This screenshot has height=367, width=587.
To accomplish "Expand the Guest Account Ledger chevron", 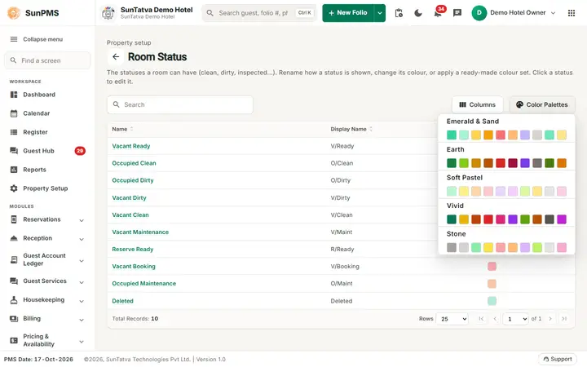I will pos(82,261).
